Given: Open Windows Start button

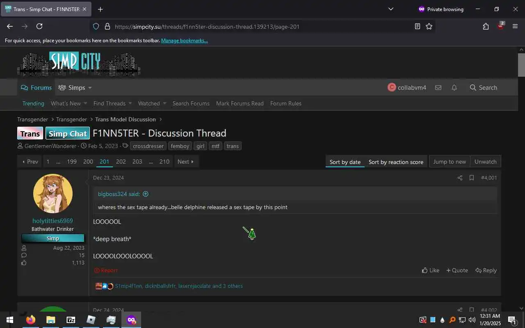Looking at the screenshot, I should pyautogui.click(x=10, y=320).
